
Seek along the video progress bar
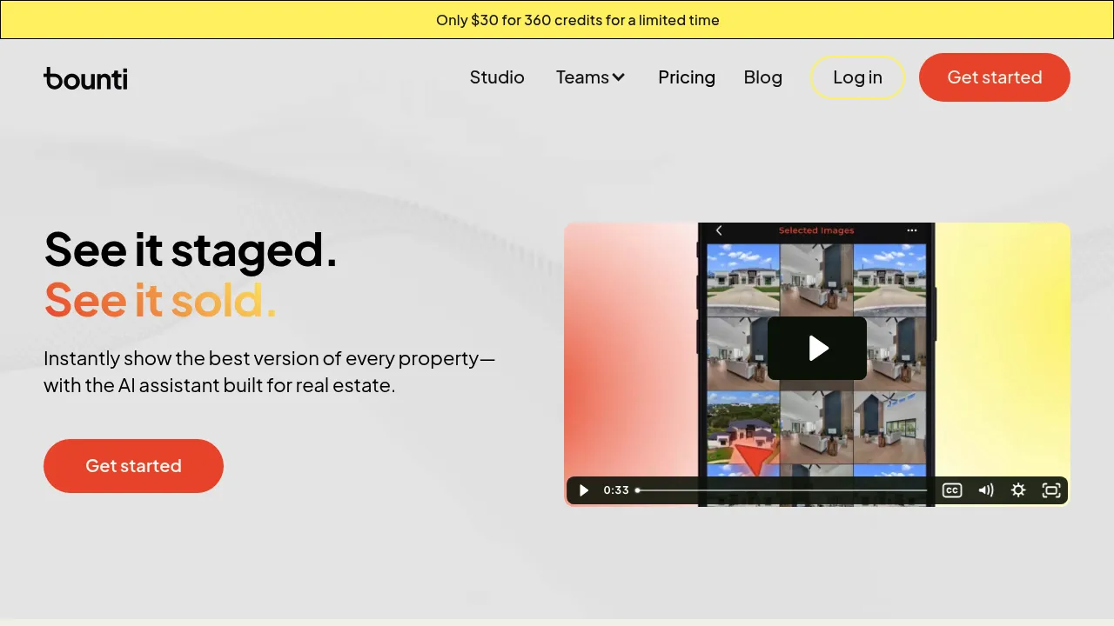tap(782, 490)
